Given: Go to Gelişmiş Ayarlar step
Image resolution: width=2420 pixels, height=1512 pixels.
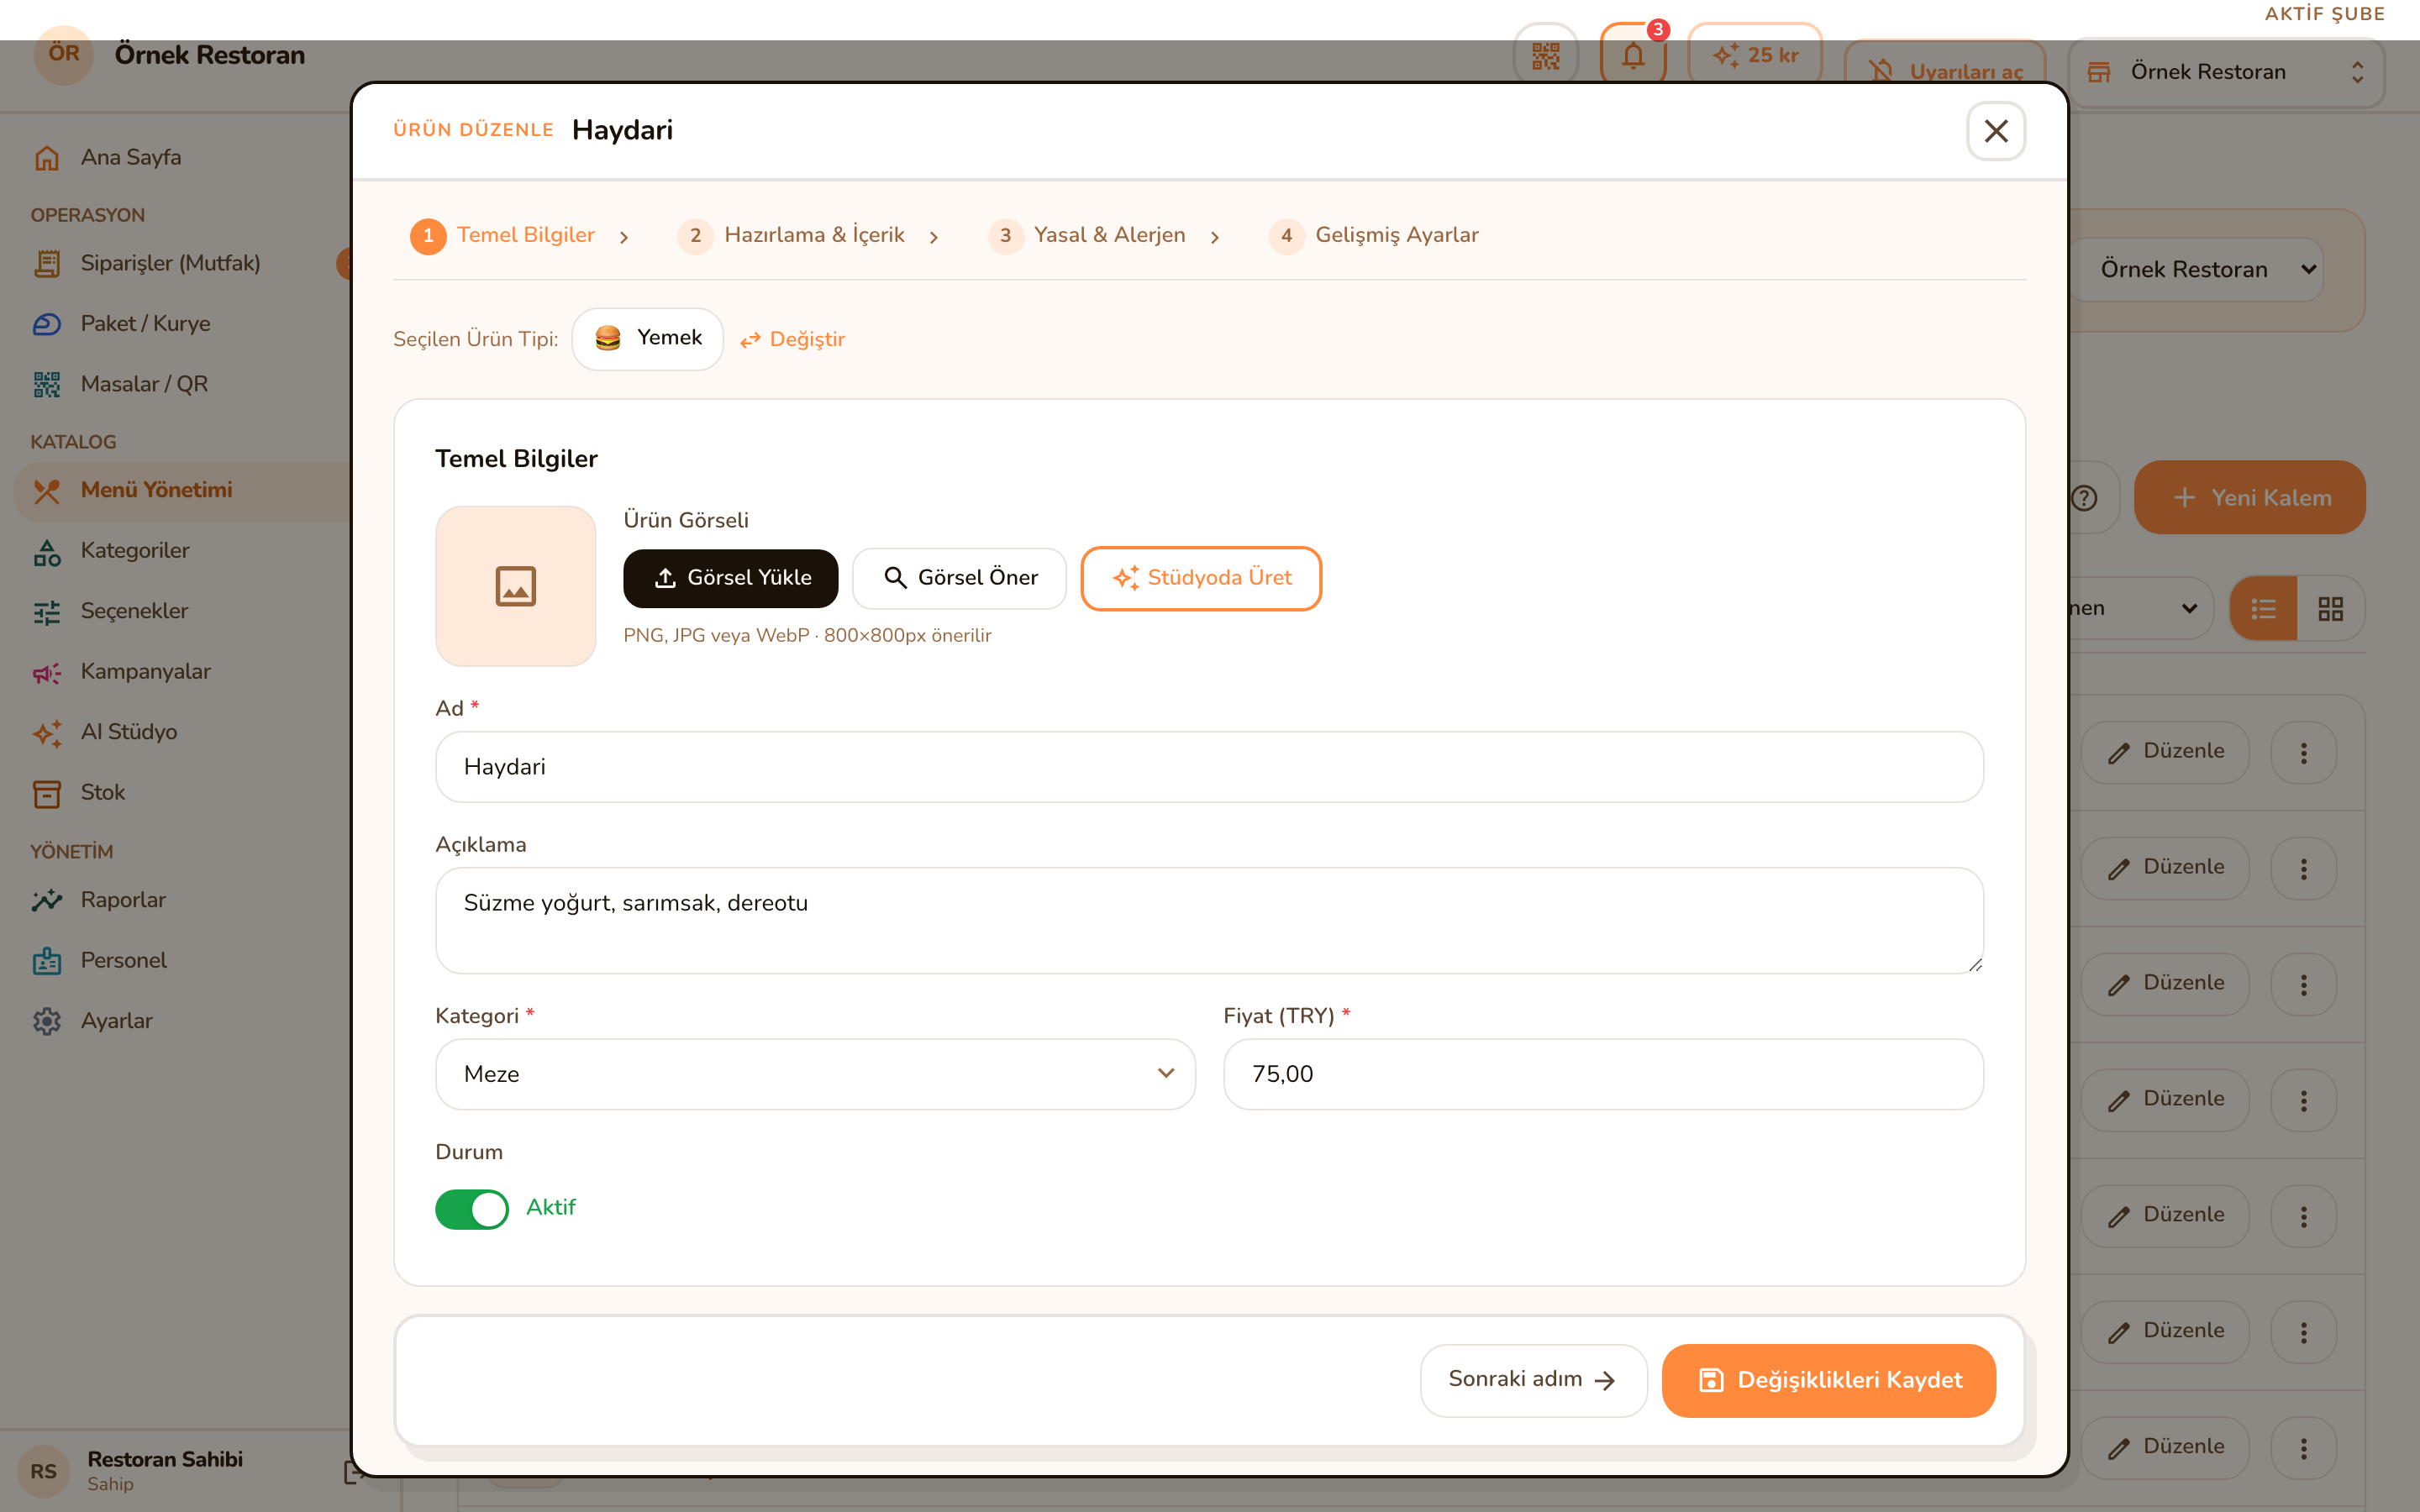Looking at the screenshot, I should 1374,236.
